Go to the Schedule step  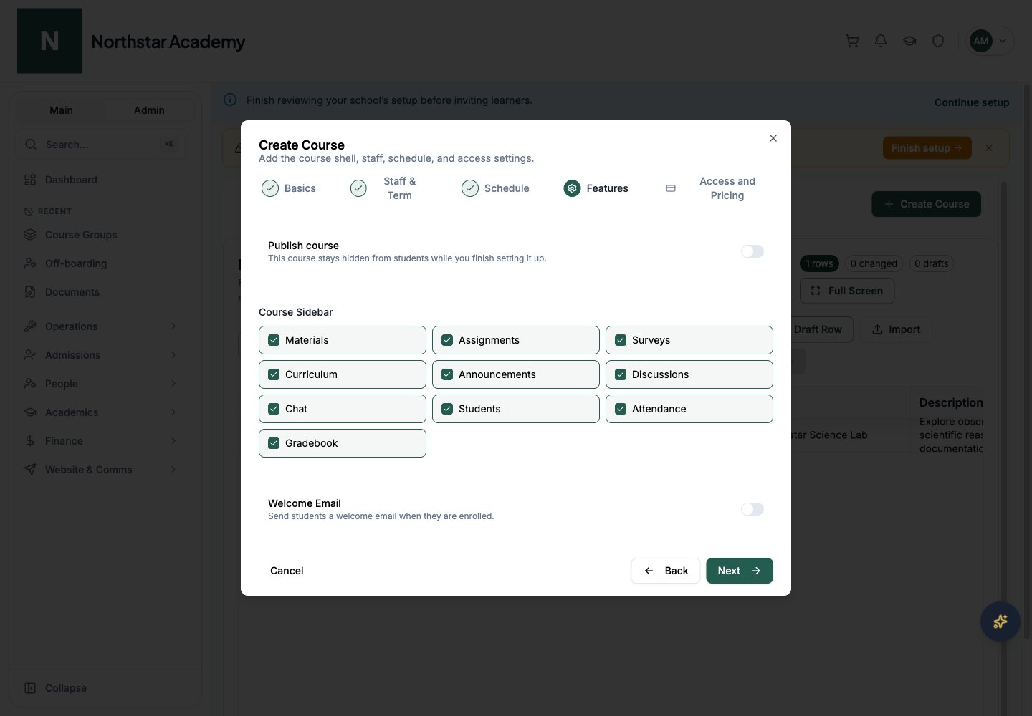click(x=496, y=188)
